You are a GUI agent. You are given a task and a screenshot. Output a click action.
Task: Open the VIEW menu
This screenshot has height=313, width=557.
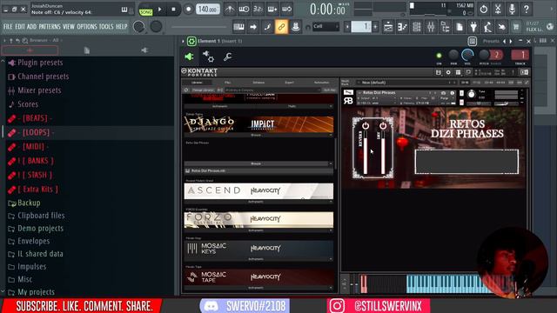(69, 27)
